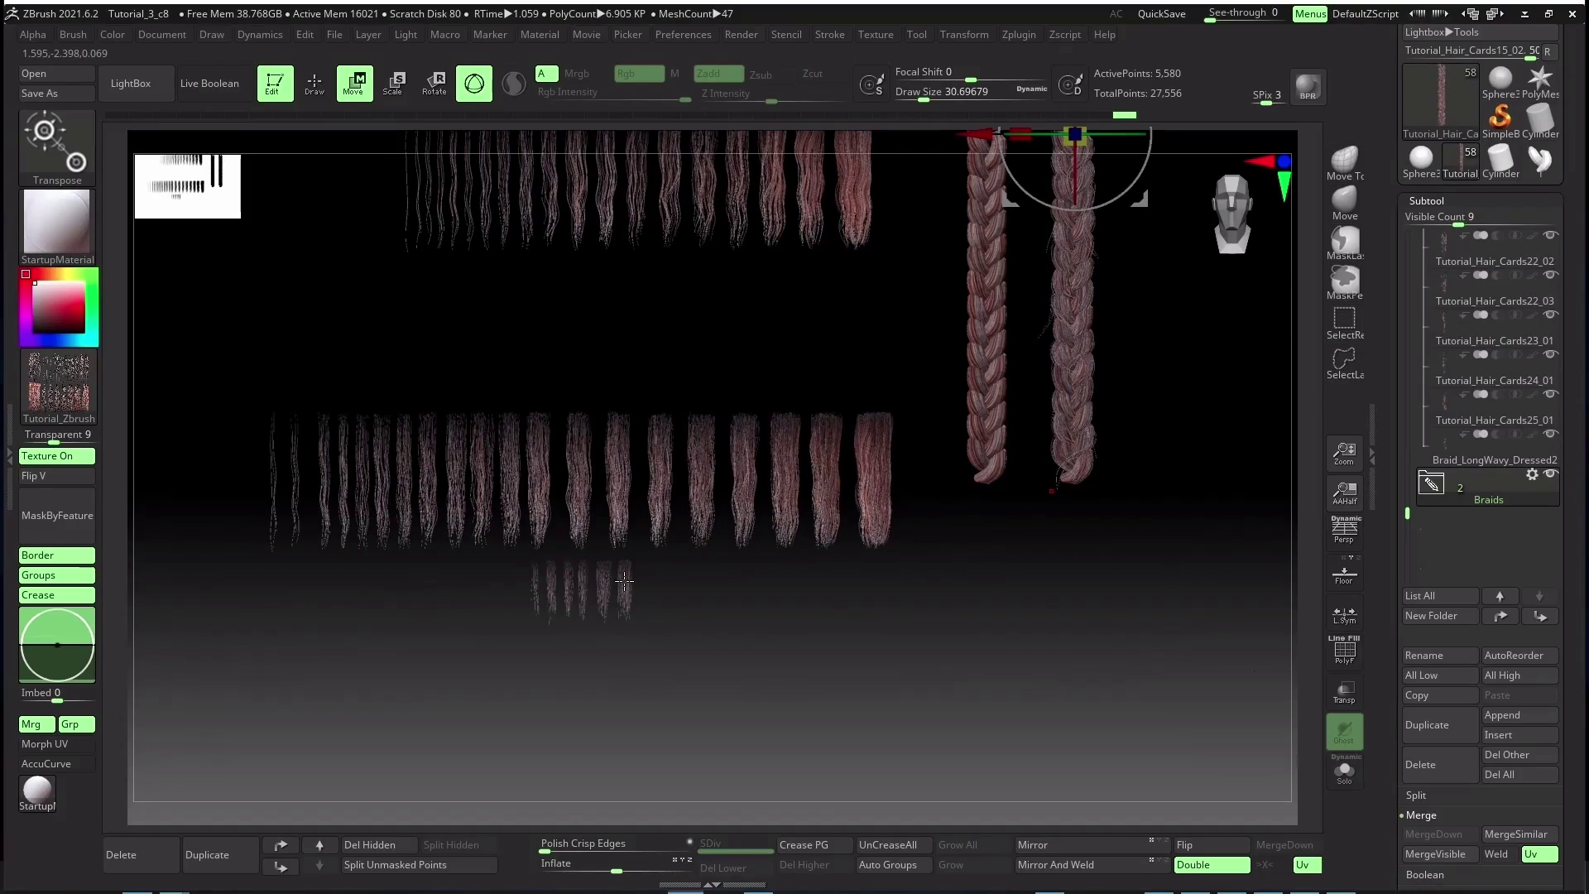Viewport: 1589px width, 894px height.
Task: Toggle the Floor grid icon
Action: point(1344,571)
